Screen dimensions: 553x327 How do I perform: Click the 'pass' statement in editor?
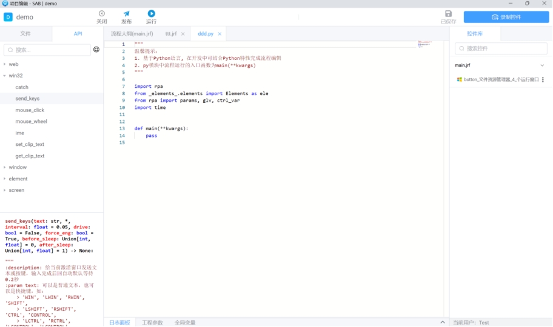pos(152,136)
